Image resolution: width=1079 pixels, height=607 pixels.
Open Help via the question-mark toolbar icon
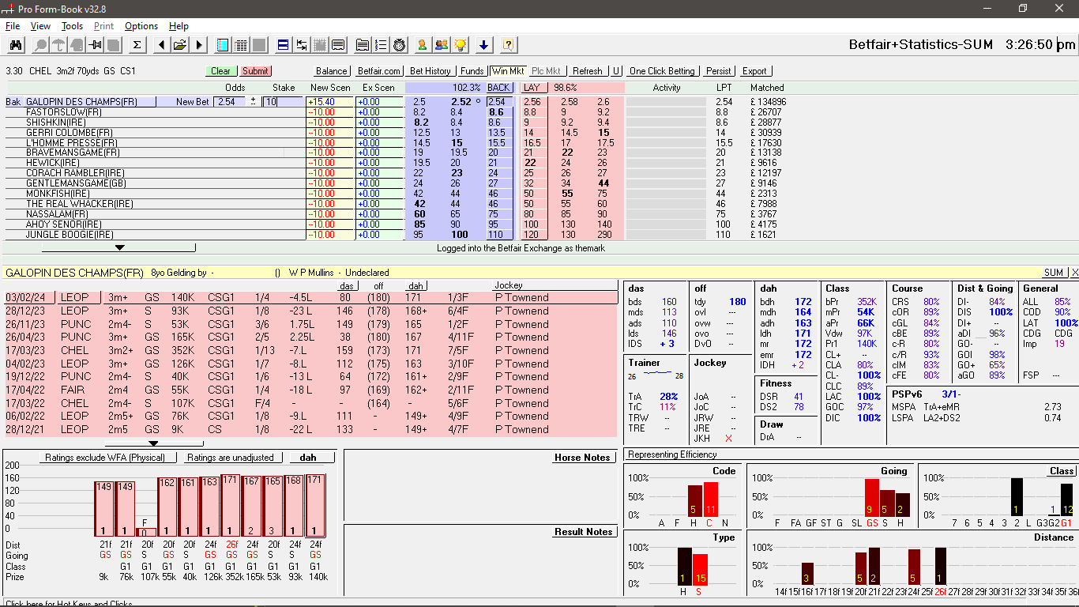509,45
